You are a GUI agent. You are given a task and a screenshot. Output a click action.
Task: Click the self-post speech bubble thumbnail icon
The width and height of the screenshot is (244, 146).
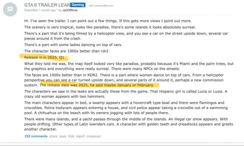(10, 9)
